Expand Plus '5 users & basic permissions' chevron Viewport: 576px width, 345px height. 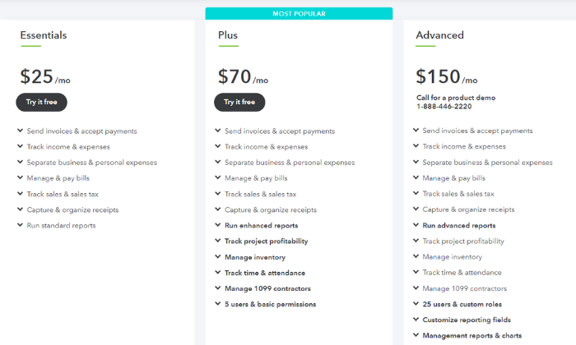(218, 304)
